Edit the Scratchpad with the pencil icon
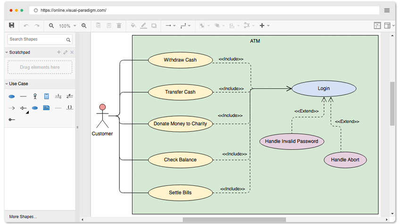The image size is (400, 224). pyautogui.click(x=66, y=52)
